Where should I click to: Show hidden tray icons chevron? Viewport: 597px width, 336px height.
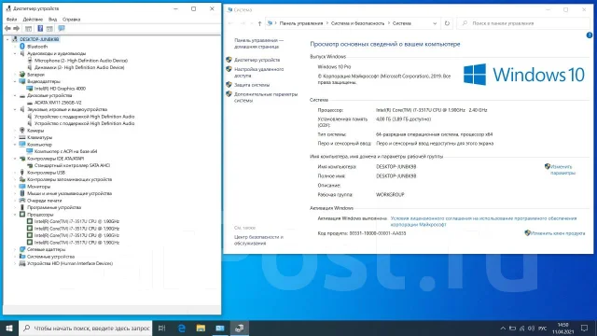[503, 329]
